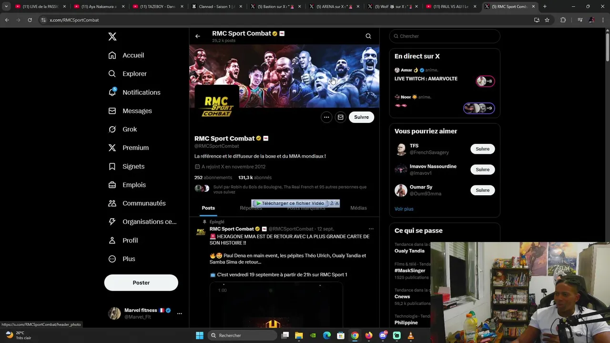Open Firefox from the taskbar
Viewport: 610px width, 343px height.
pyautogui.click(x=369, y=335)
